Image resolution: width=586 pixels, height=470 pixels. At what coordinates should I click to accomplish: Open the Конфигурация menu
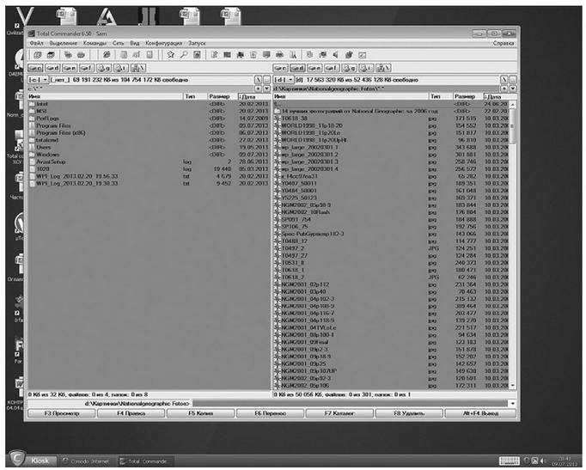[164, 43]
